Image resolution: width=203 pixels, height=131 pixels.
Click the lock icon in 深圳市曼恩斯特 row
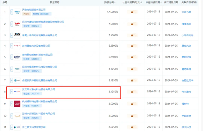click(132, 69)
